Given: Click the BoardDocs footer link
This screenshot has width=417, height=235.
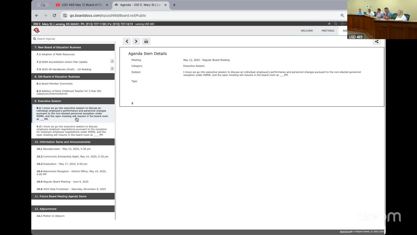Looking at the screenshot, I should [x=345, y=232].
